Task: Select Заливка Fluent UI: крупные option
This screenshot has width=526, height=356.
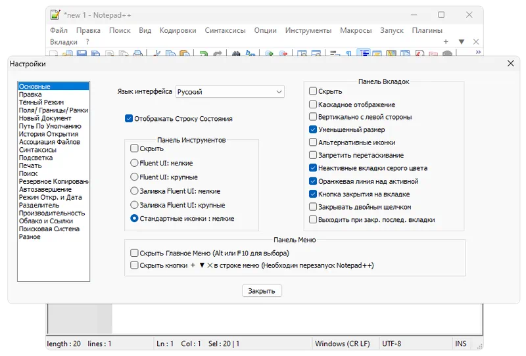Action: click(x=134, y=204)
